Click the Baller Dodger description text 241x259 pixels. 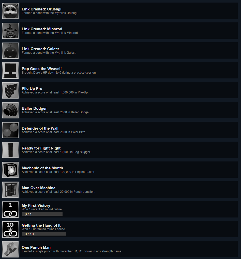tap(56, 112)
